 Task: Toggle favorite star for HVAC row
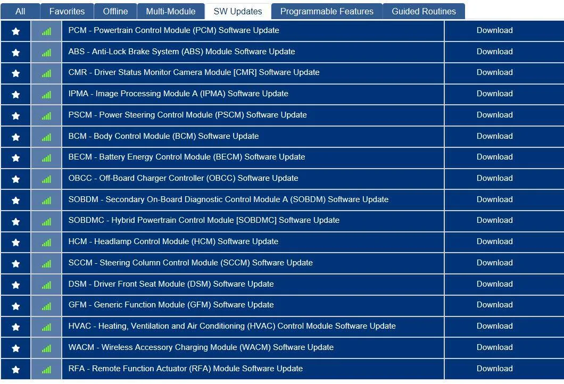15,327
